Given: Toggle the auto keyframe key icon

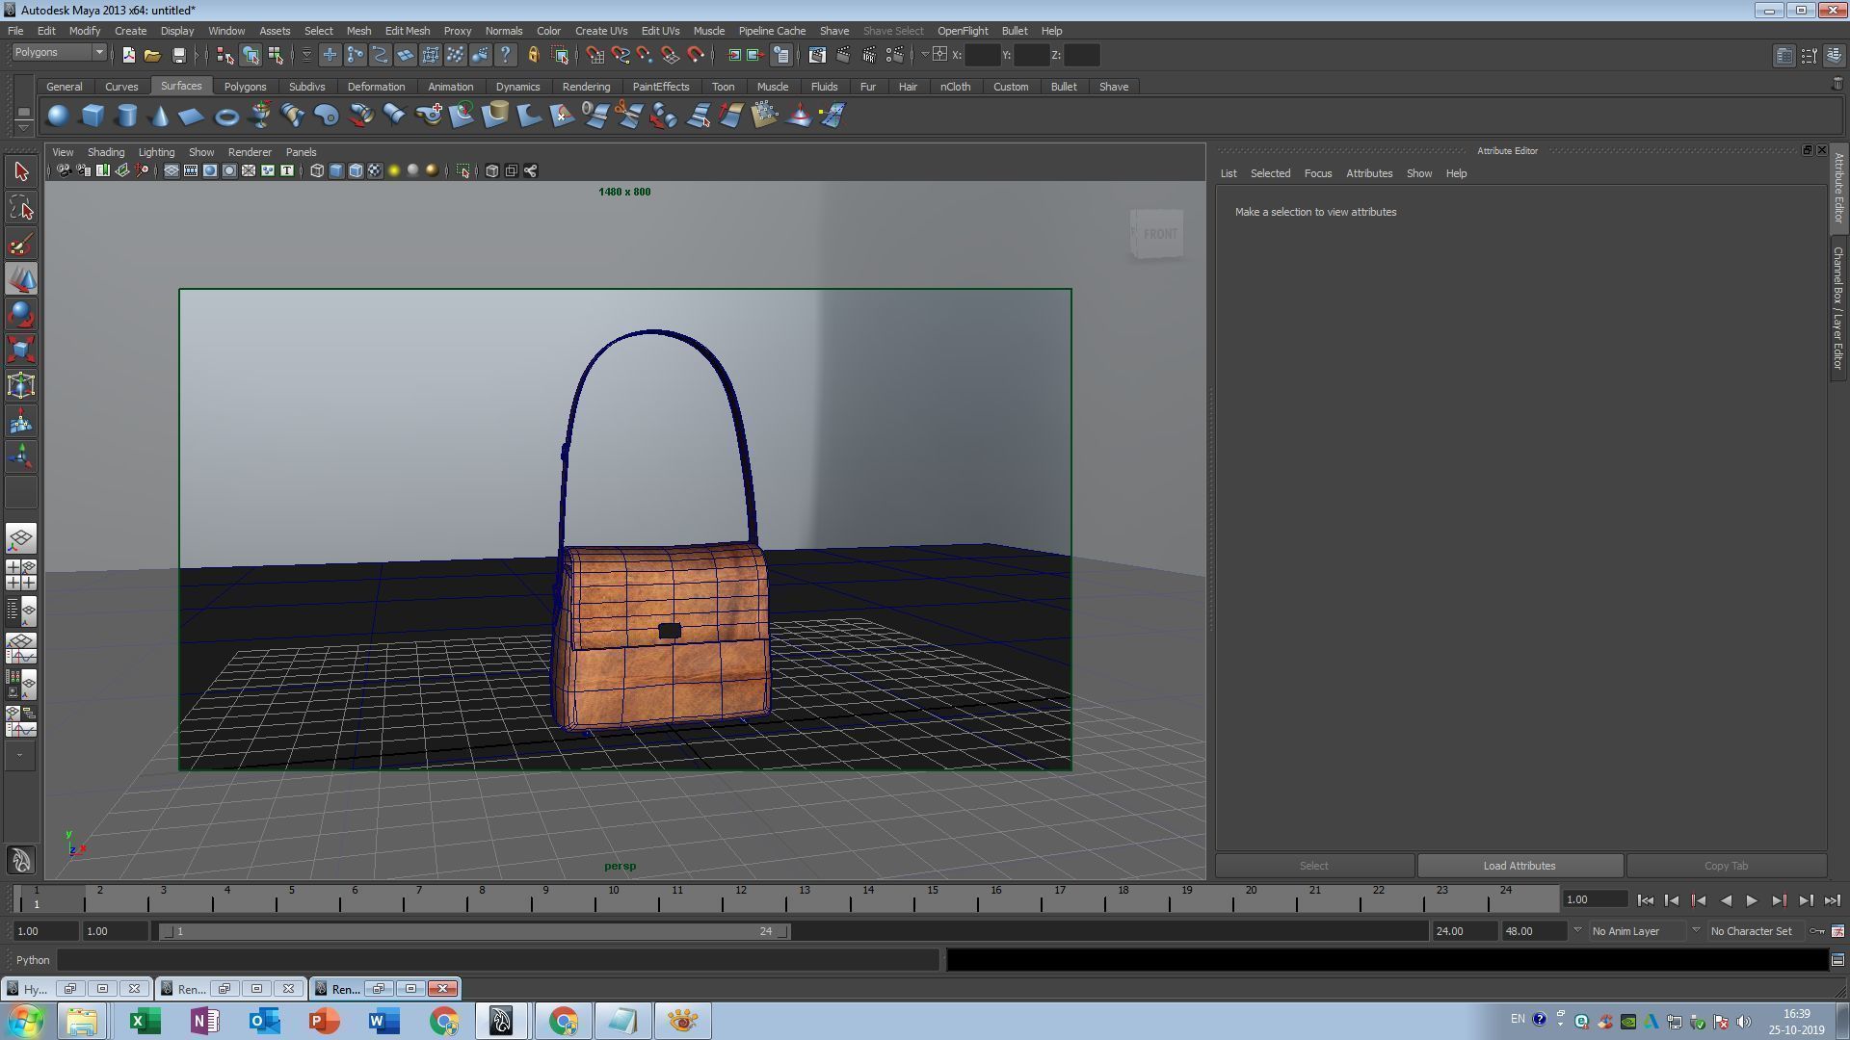Looking at the screenshot, I should point(1817,931).
